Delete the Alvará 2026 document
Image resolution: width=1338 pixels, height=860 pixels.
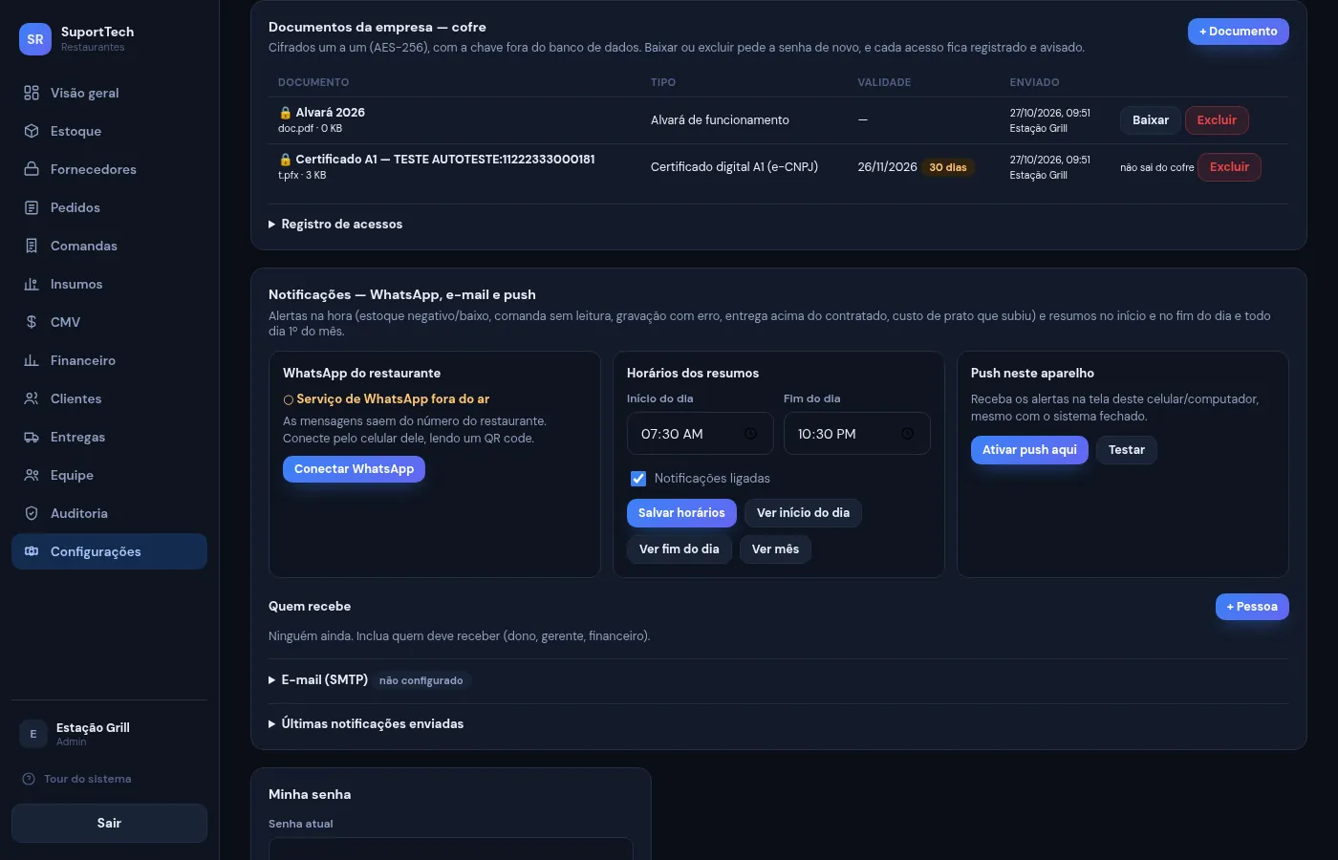tap(1217, 120)
